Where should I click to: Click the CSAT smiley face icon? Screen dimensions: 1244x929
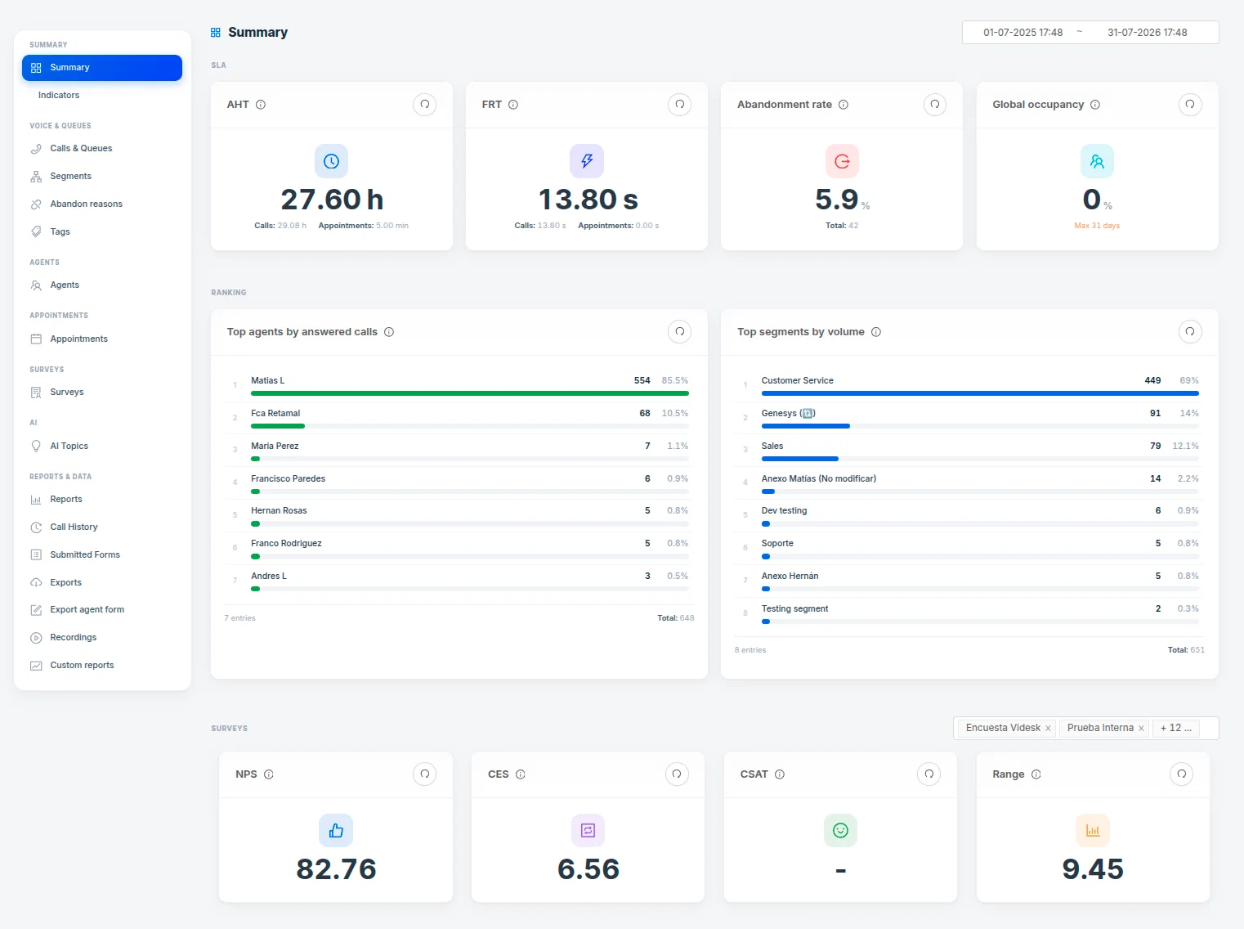840,831
